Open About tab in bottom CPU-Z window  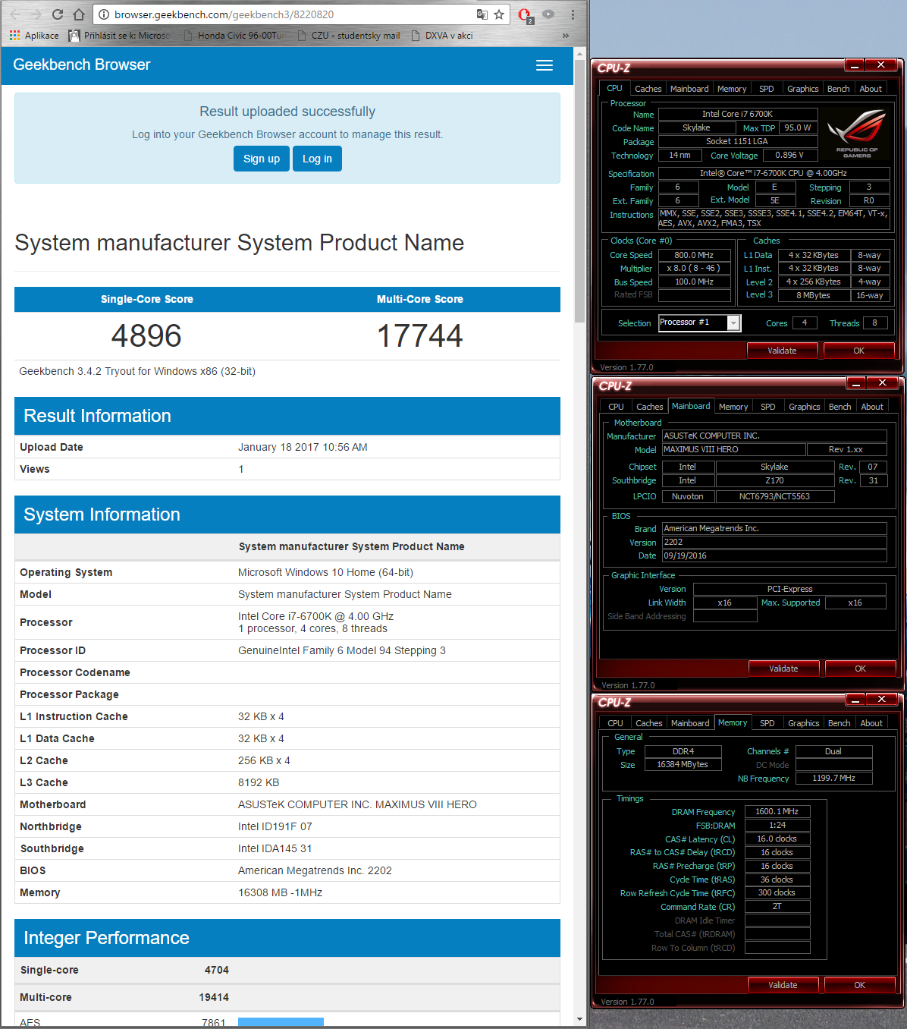pyautogui.click(x=871, y=723)
